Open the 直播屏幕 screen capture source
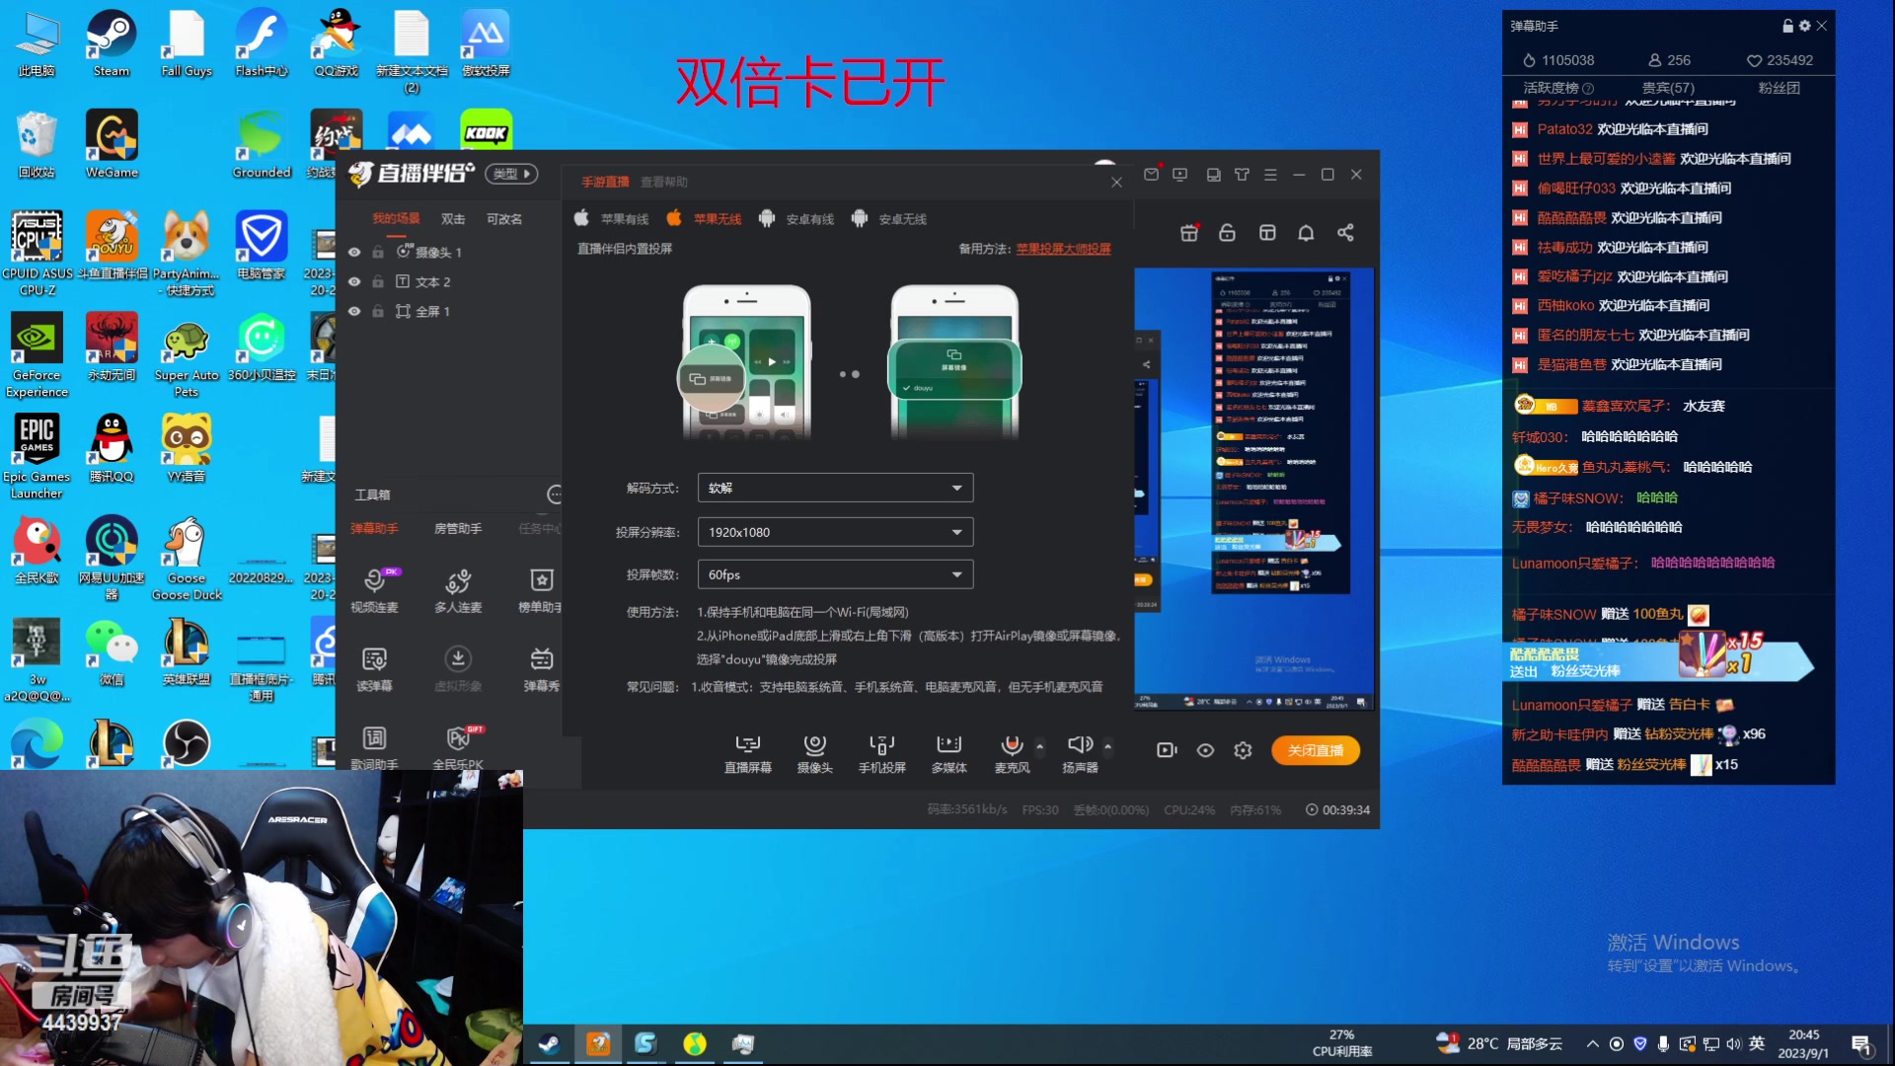 [747, 753]
